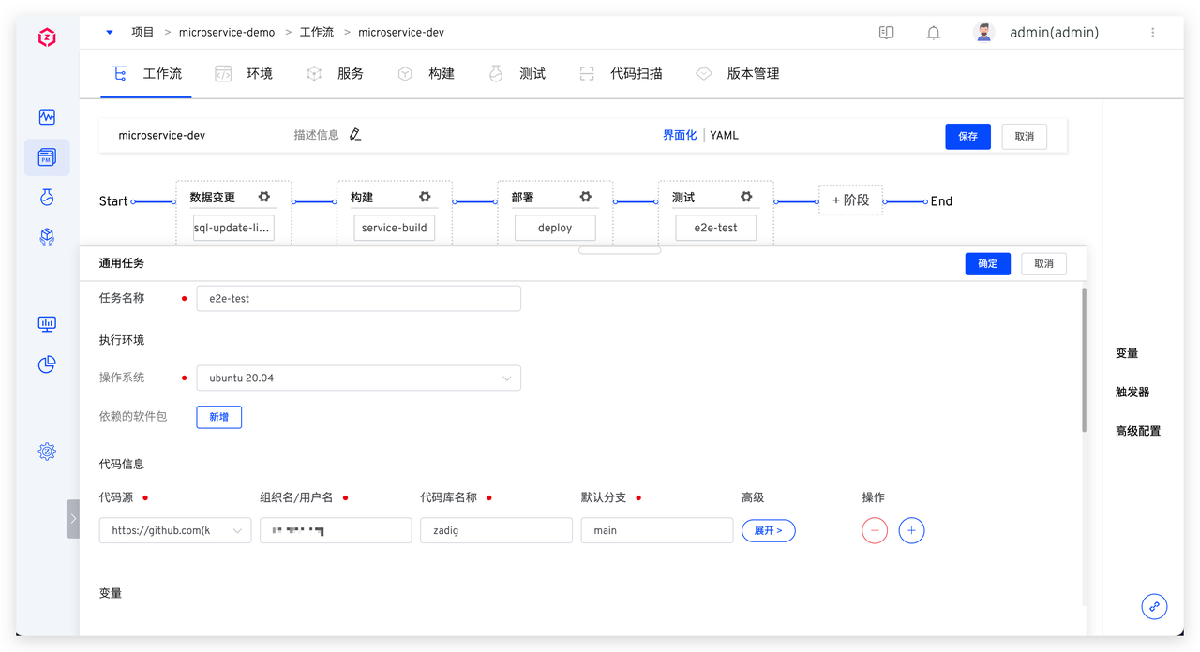Open the projects (PM) sidebar icon
1200x652 pixels.
coord(47,157)
